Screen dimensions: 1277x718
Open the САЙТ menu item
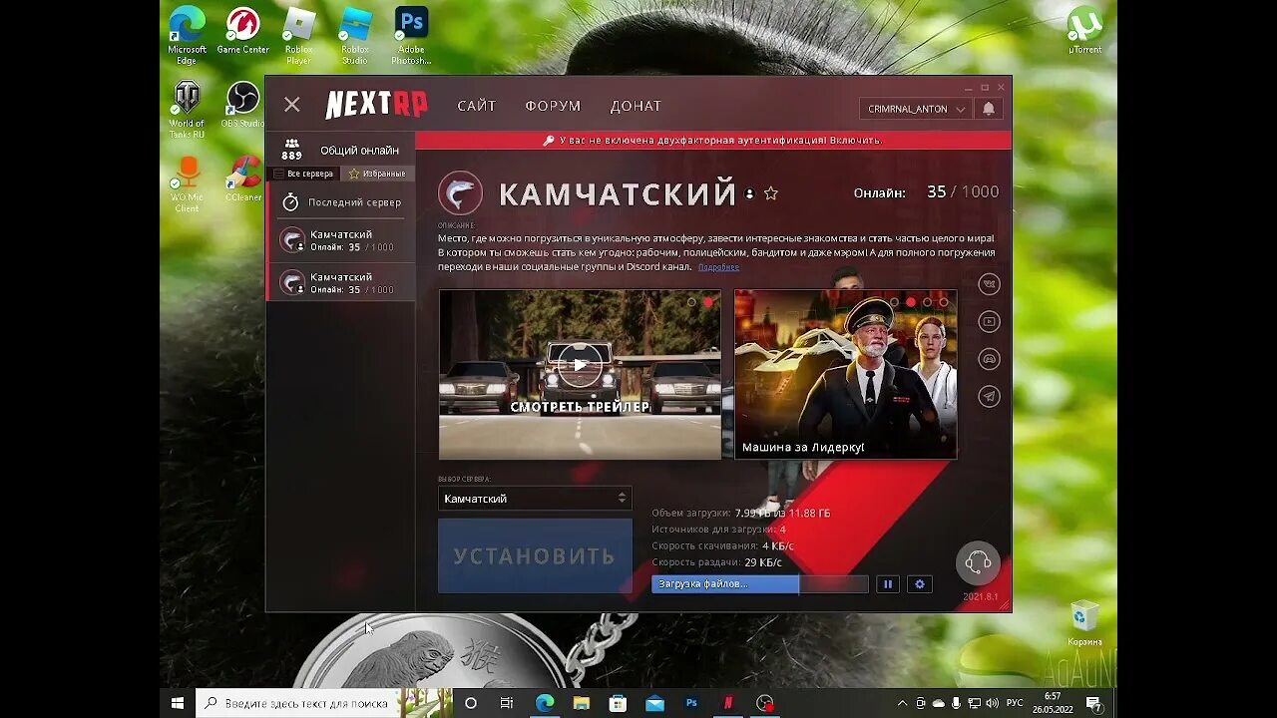pyautogui.click(x=477, y=106)
